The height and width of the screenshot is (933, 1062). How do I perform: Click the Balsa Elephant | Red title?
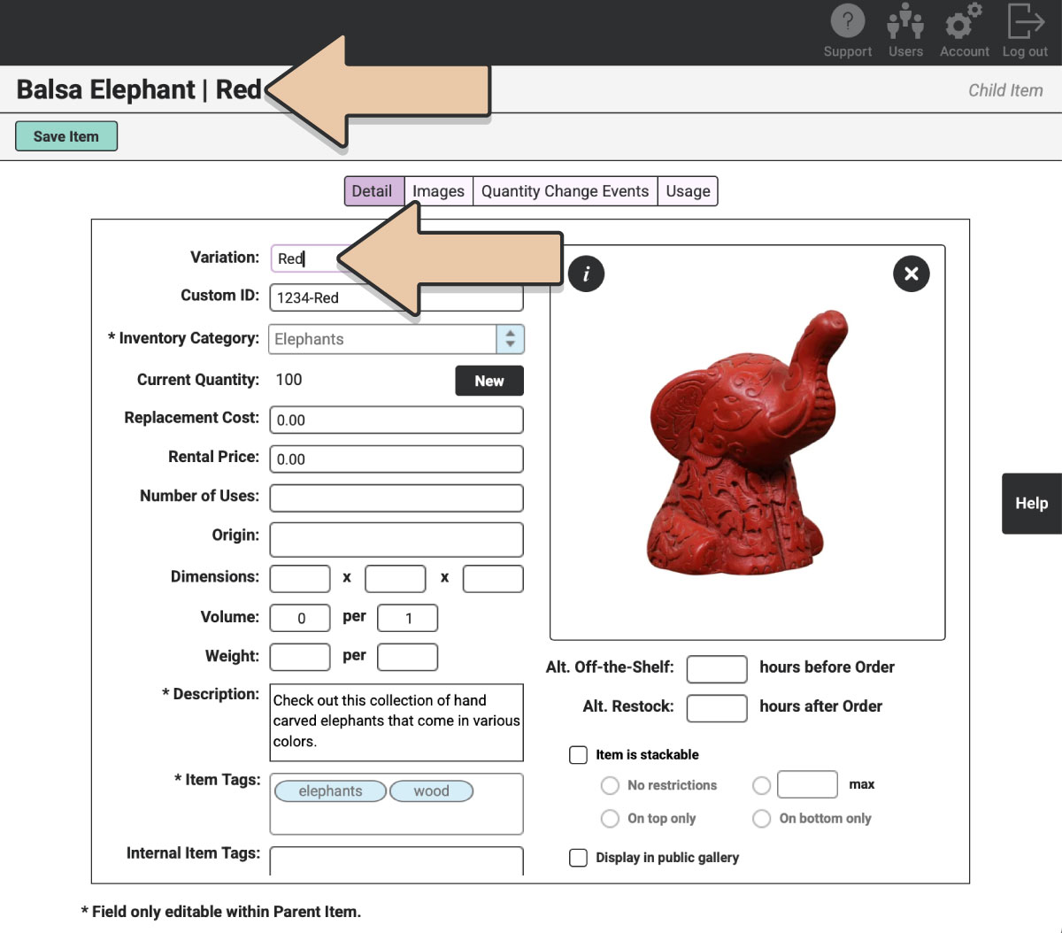(139, 89)
